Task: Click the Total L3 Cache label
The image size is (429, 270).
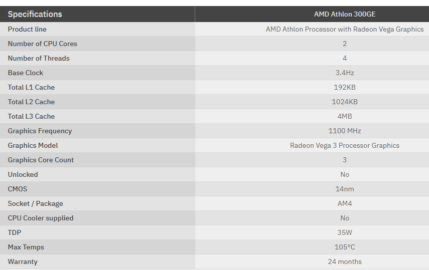Action: coord(31,116)
